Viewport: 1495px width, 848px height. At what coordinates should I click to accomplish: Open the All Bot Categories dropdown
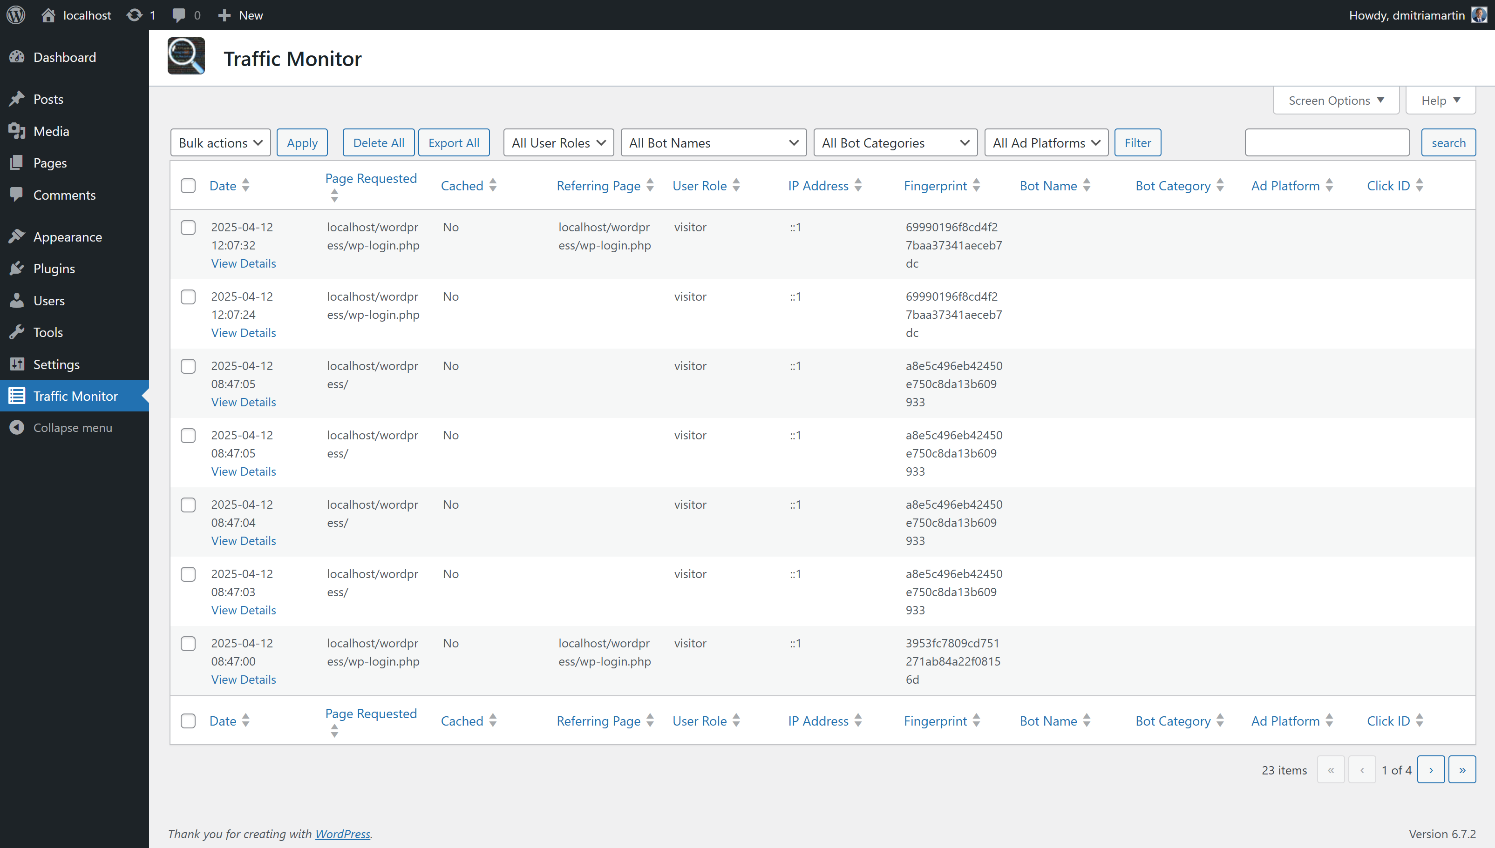coord(896,143)
